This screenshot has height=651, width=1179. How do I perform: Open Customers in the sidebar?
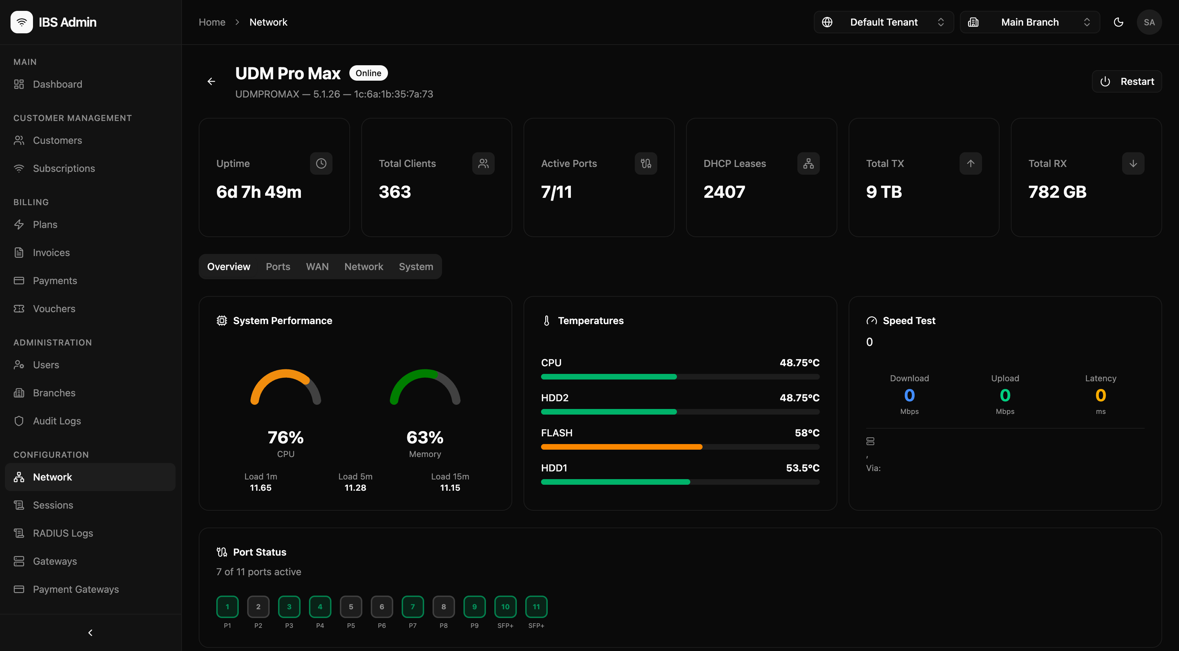tap(90, 140)
